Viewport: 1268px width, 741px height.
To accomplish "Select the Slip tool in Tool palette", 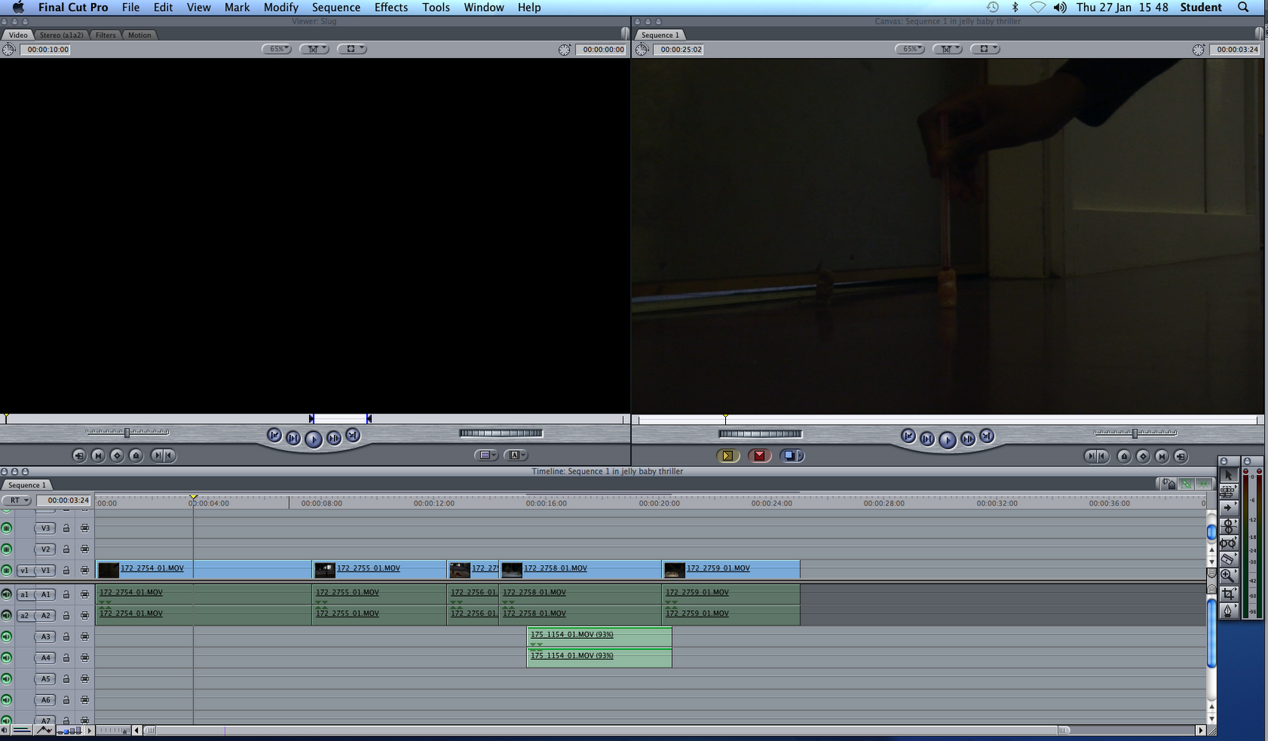I will [1228, 543].
